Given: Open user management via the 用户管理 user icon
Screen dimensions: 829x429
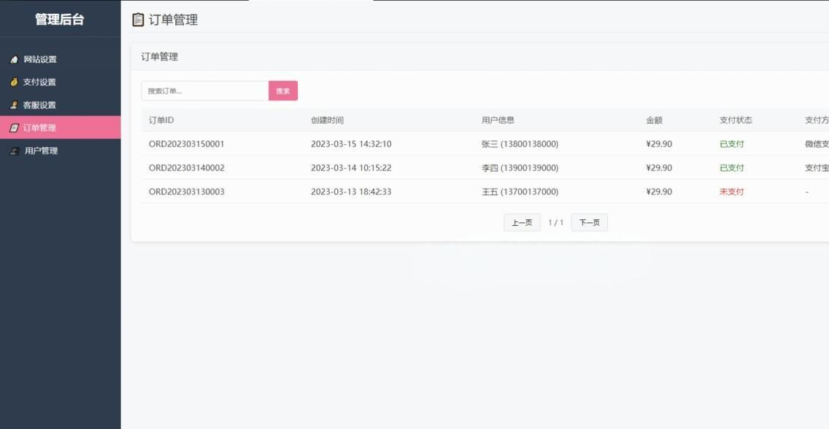Looking at the screenshot, I should click(x=13, y=151).
